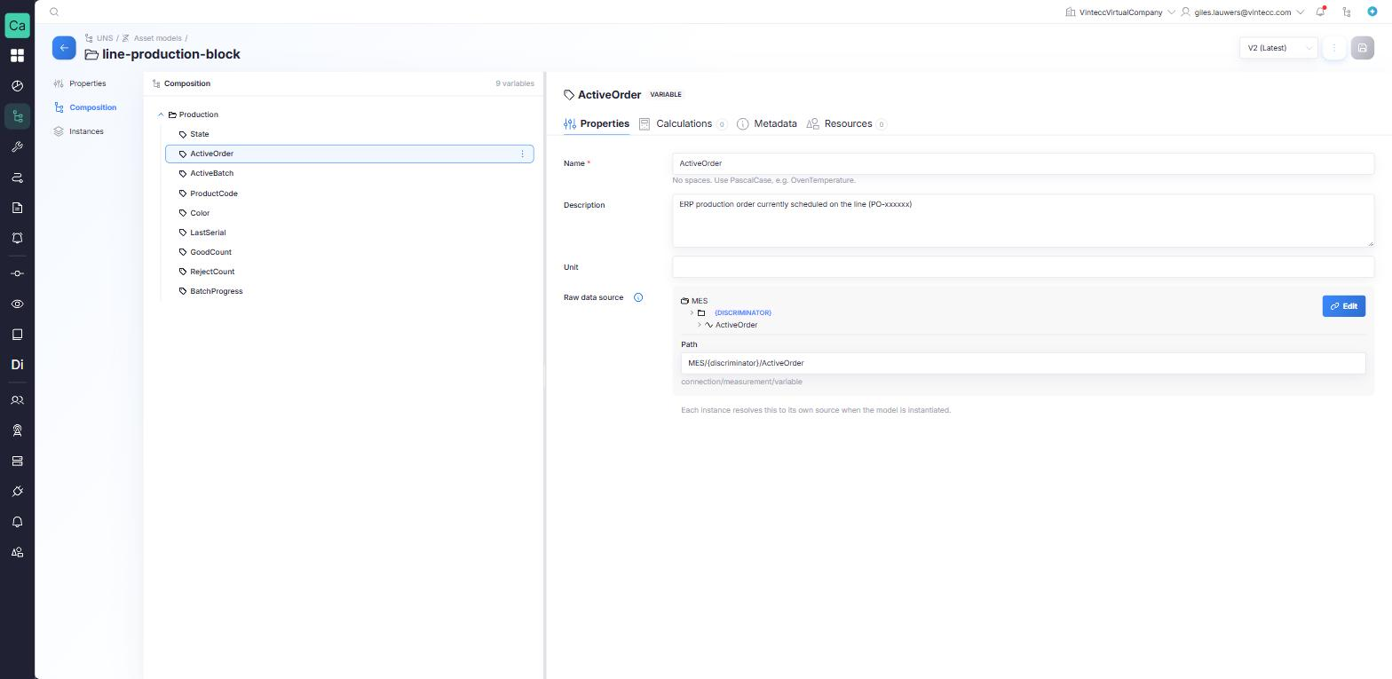Click the blue back arrow button
The width and height of the screenshot is (1392, 679).
click(64, 48)
